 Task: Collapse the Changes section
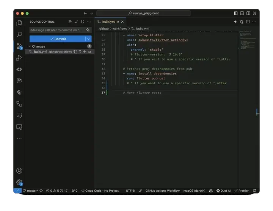pos(30,47)
